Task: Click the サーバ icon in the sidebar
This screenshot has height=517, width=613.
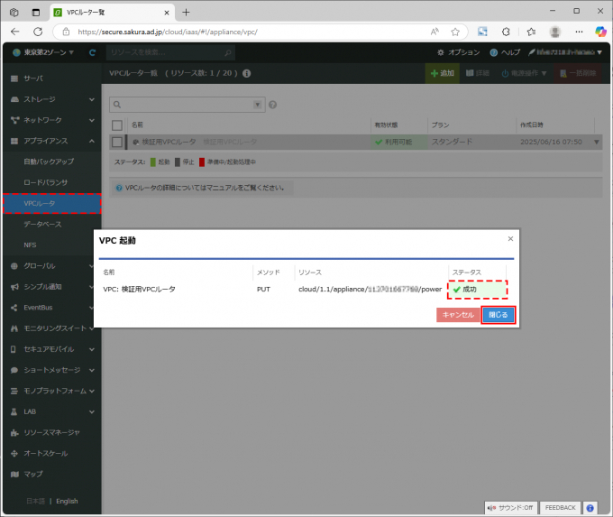Action: (14, 78)
